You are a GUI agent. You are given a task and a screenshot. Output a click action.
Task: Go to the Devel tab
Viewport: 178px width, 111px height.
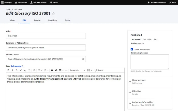(x=68, y=20)
